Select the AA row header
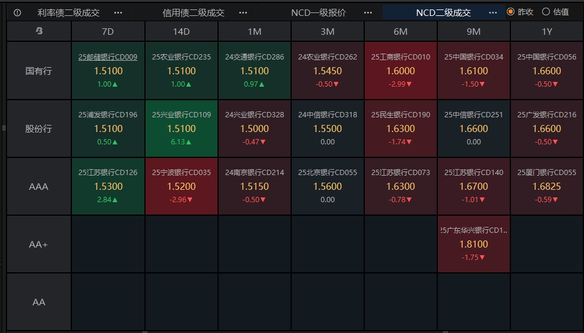584x333 pixels. [x=39, y=302]
